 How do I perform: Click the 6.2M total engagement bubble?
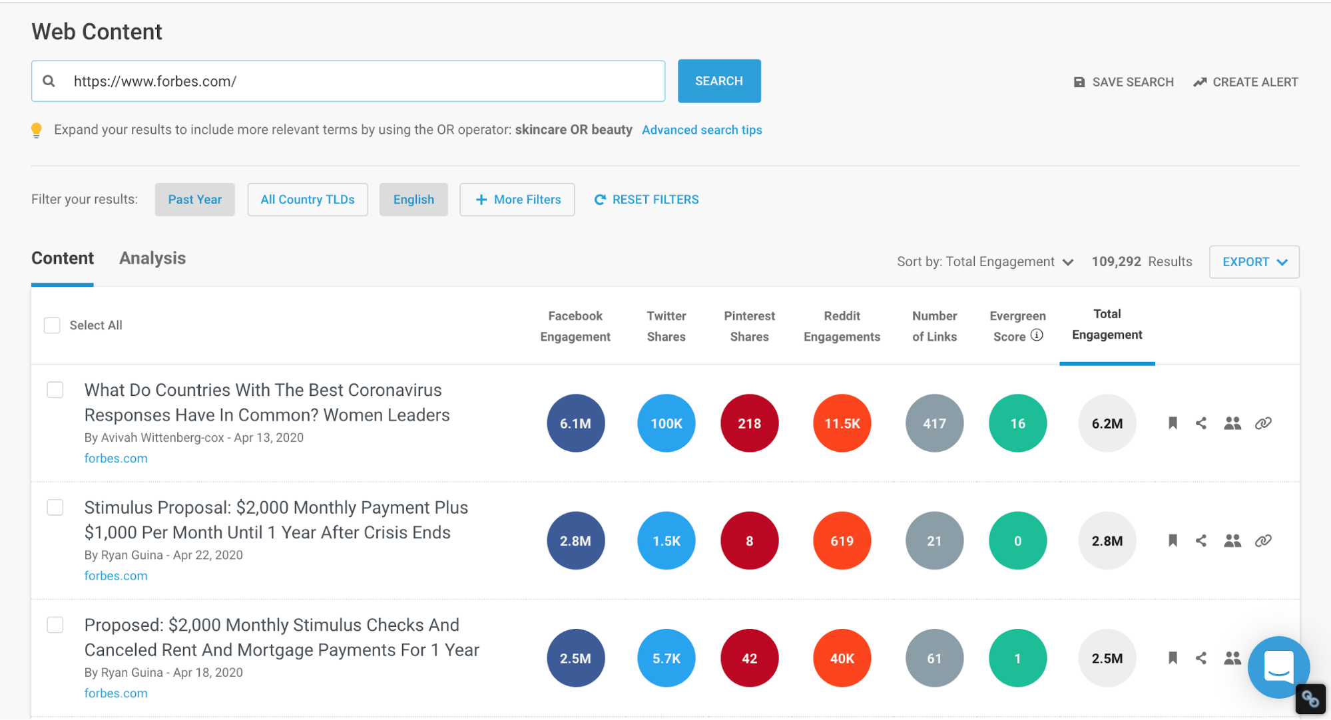click(x=1107, y=423)
